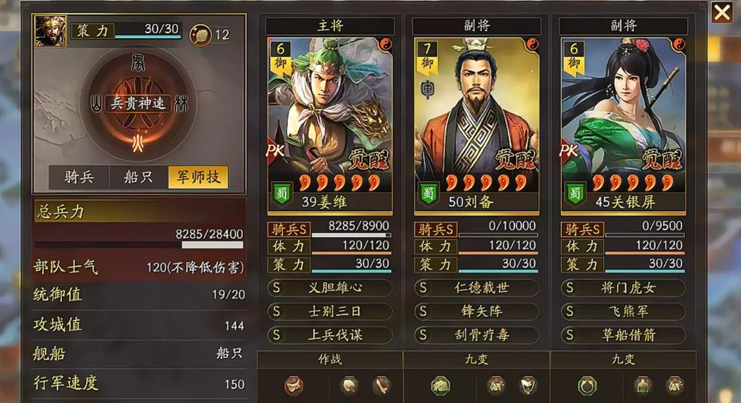Click the yin-yang icon on 姜维's card
Viewport: 741px width, 403px height.
385,45
